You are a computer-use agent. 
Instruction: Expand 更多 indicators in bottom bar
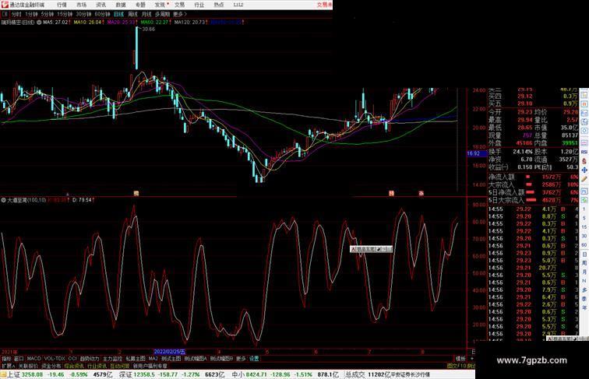[241, 359]
